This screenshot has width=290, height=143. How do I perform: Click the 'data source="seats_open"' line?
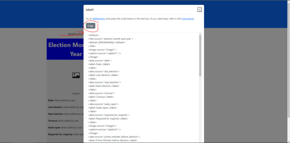103,104
